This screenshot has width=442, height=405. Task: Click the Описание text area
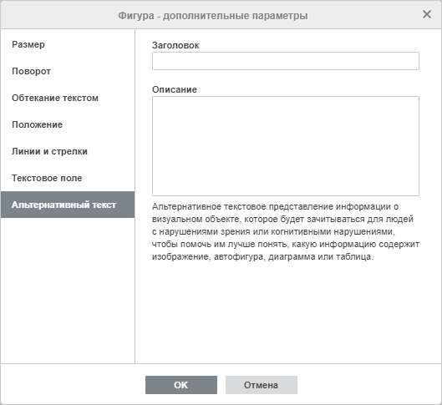click(286, 146)
